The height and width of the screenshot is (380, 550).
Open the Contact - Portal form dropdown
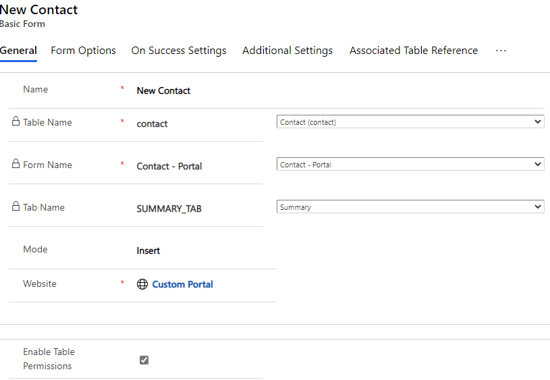point(410,164)
